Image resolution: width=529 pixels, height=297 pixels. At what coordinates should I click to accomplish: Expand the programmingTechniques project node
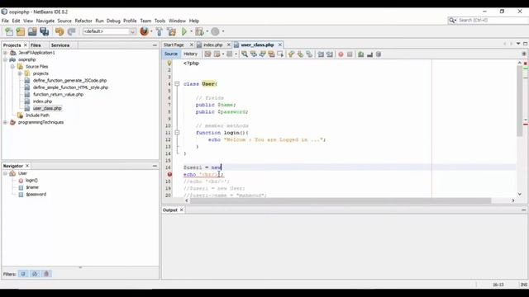pos(5,122)
